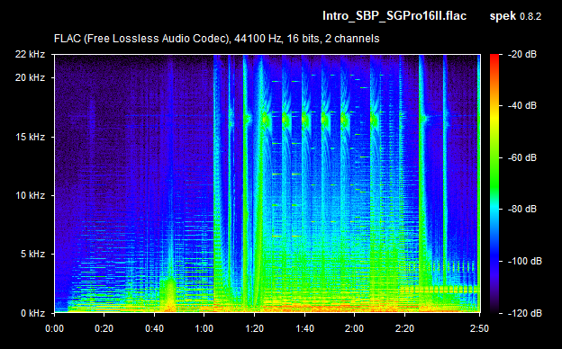The width and height of the screenshot is (562, 349).
Task: Click the 0:40 time axis marker
Action: point(155,328)
